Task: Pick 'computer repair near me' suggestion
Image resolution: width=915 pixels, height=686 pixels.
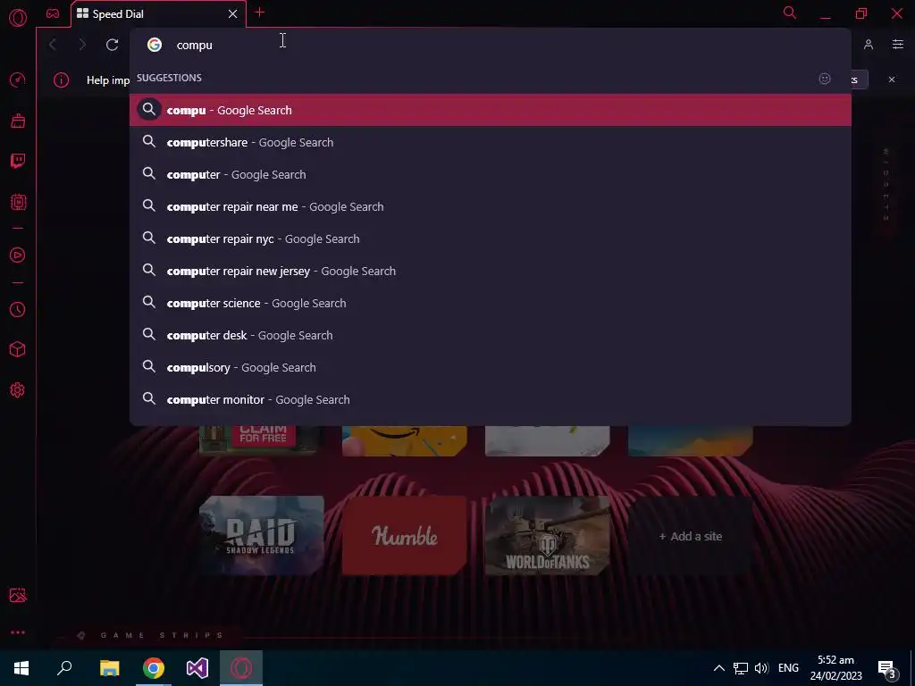Action: coord(491,206)
